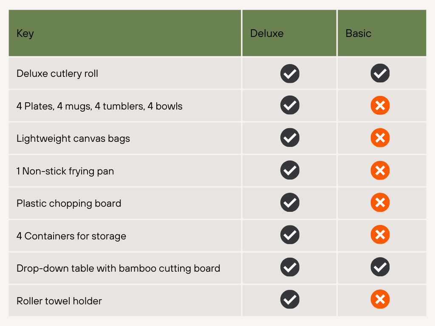Viewport: 435px width, 326px height.
Task: Click Deluxe checkmark for Plastic chopping board
Action: 290,203
